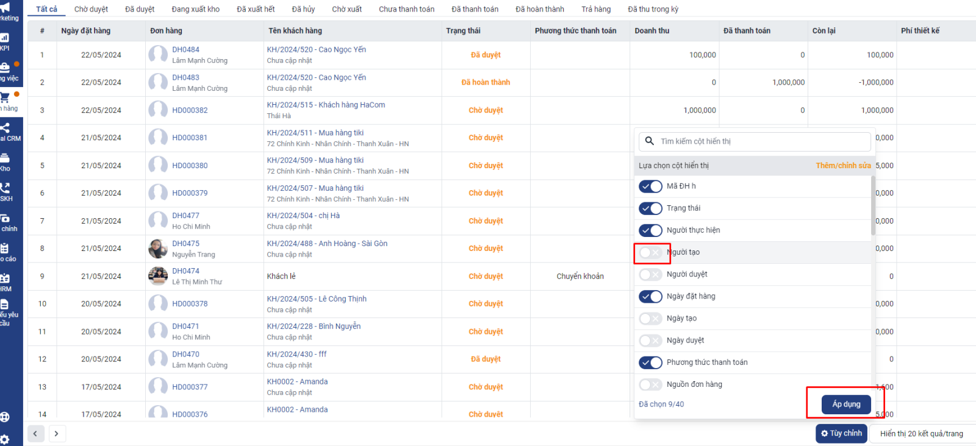Click the magnifier icon in column search
The image size is (976, 446).
[650, 141]
